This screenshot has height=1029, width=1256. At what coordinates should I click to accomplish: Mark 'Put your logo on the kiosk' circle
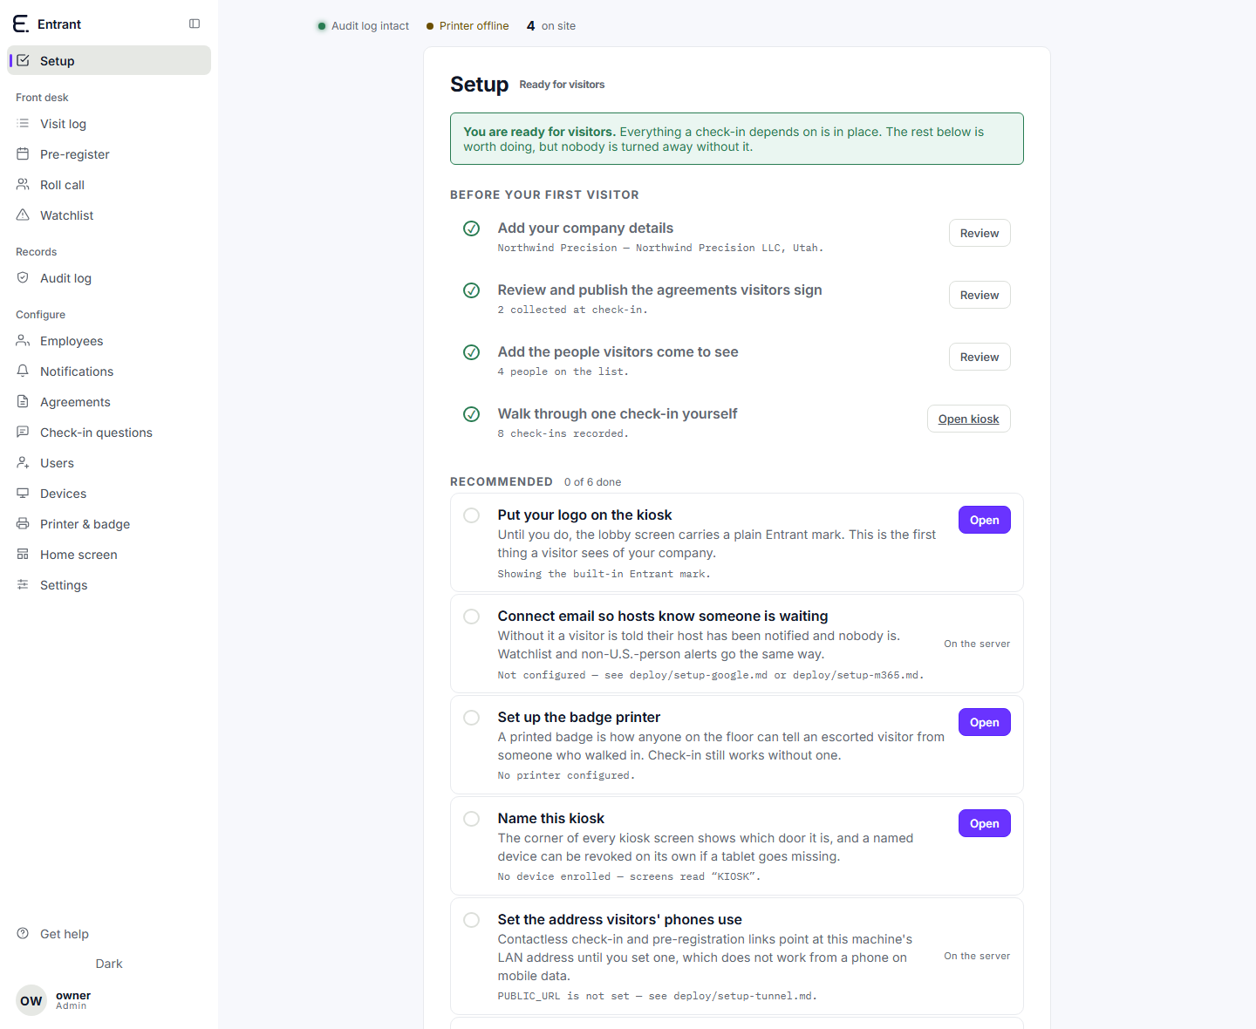471,515
